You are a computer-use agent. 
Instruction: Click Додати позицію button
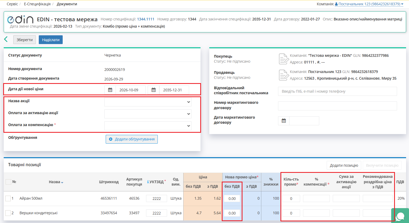[x=344, y=165]
